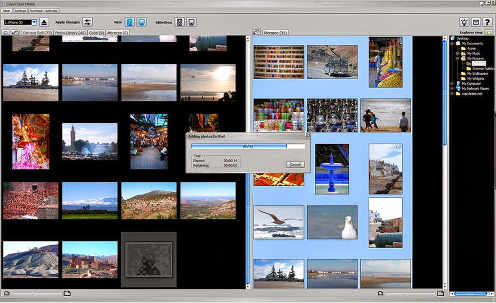
Task: Cancel adding photos to iPod
Action: [295, 164]
